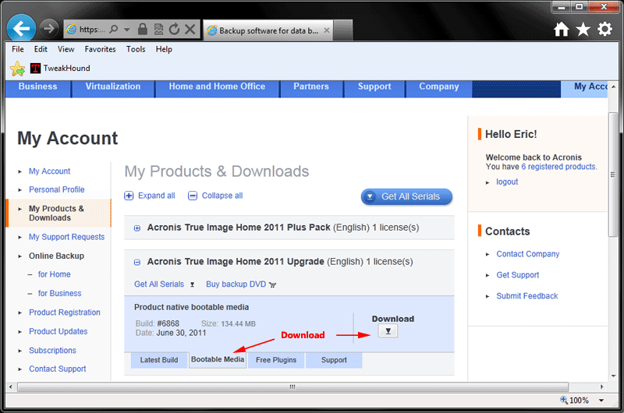Open My Support Requests link
This screenshot has height=413, width=624.
66,237
